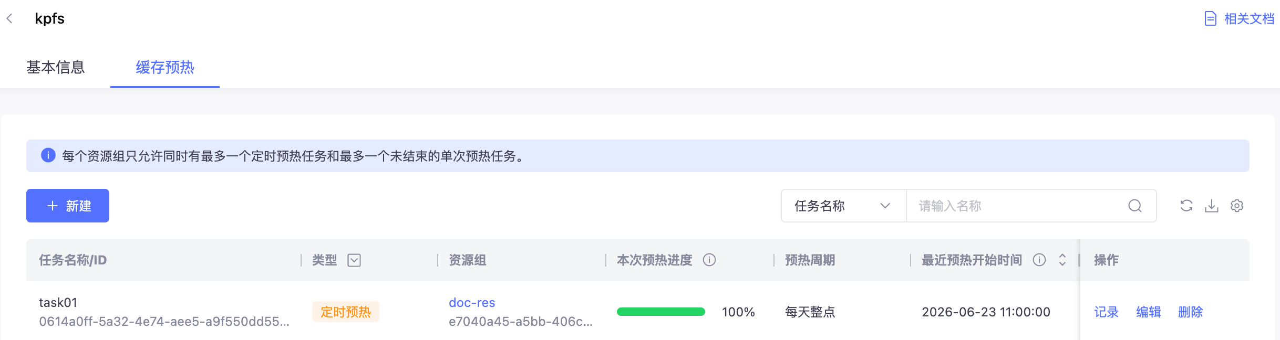Open the 相关文档 documentation link
This screenshot has width=1280, height=340.
coord(1248,19)
